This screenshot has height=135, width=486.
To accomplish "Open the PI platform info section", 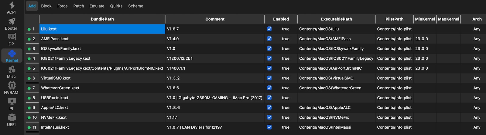I will (12, 104).
